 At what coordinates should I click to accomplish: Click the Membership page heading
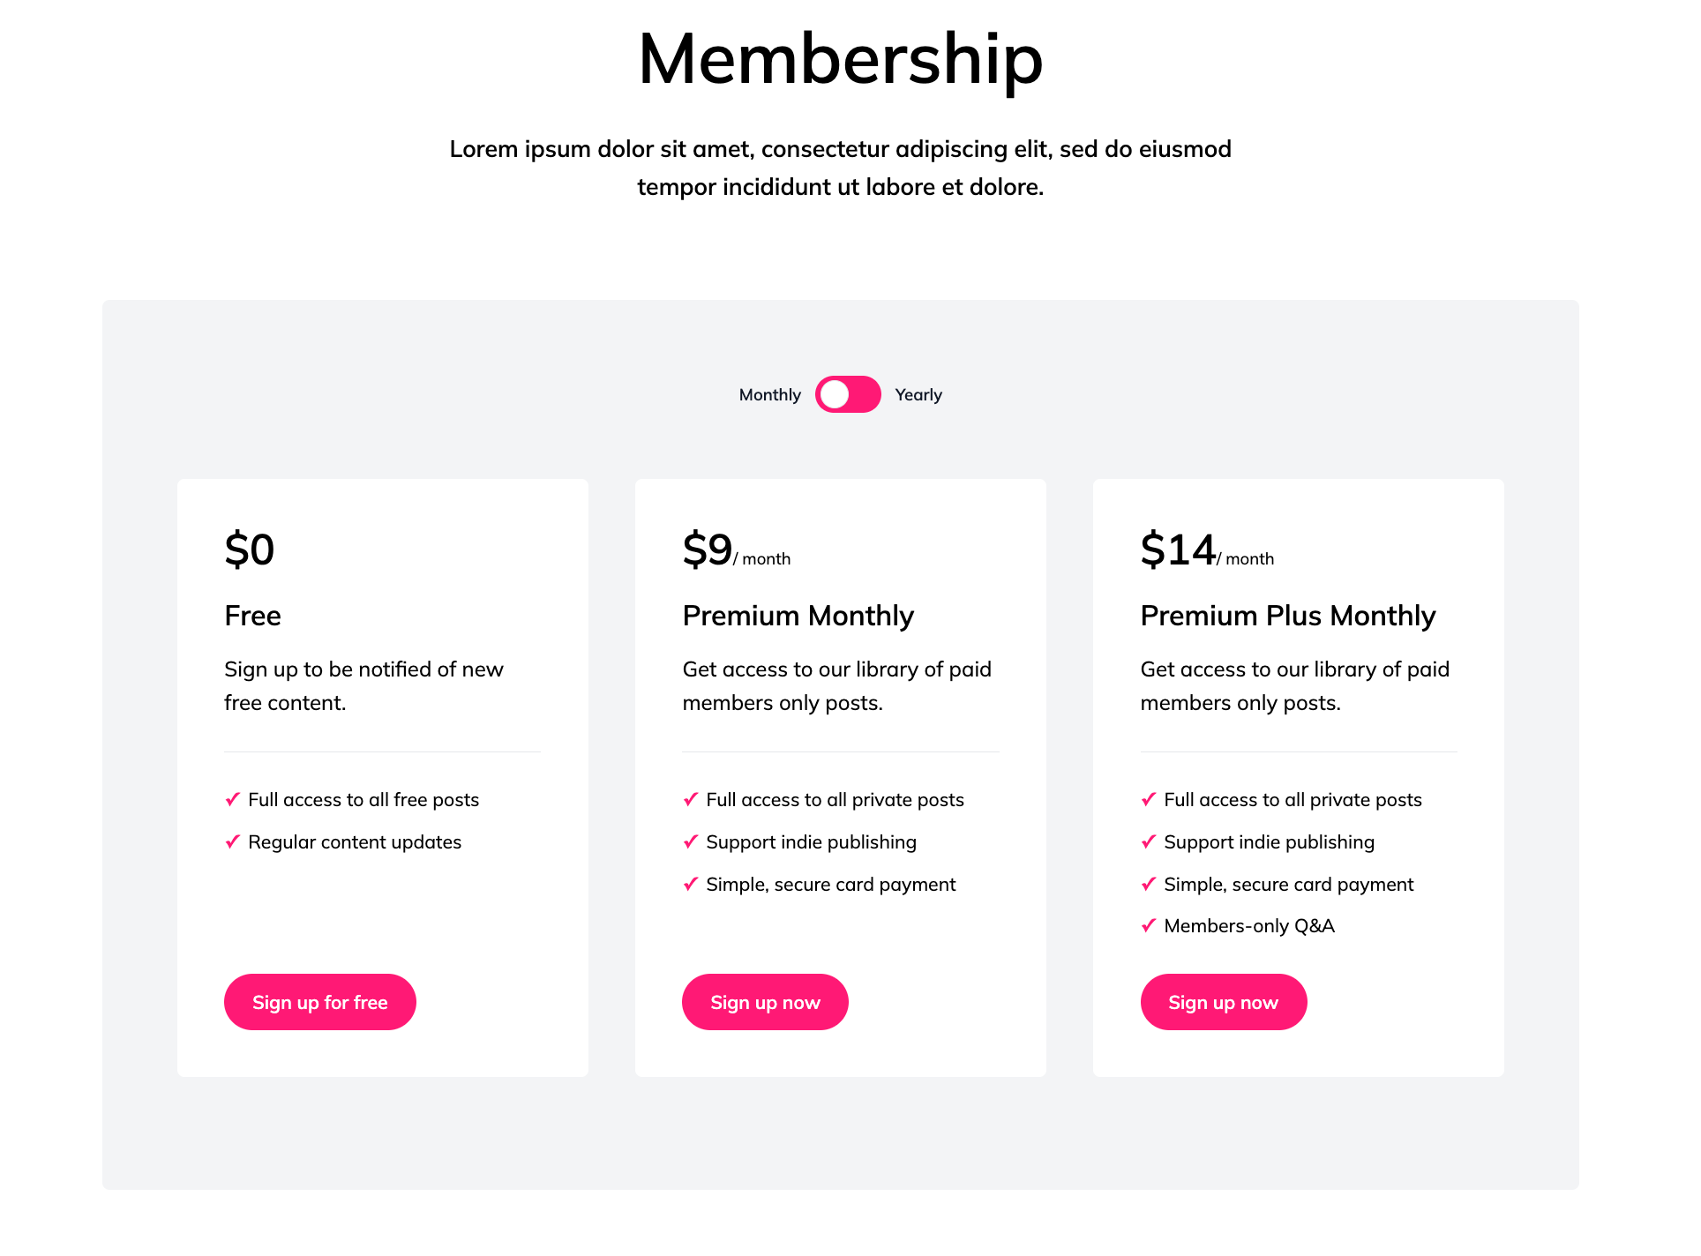pos(840,59)
